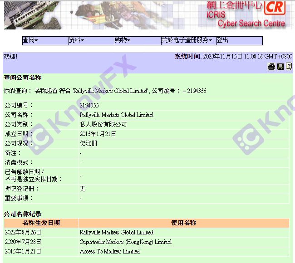Click the 公司编号 row label
Screen dimensions: 295x263
coord(19,105)
